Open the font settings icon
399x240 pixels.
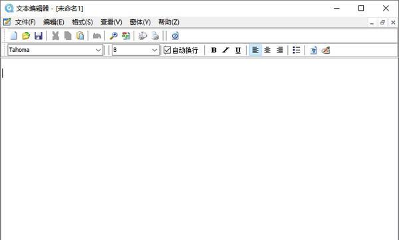point(313,50)
